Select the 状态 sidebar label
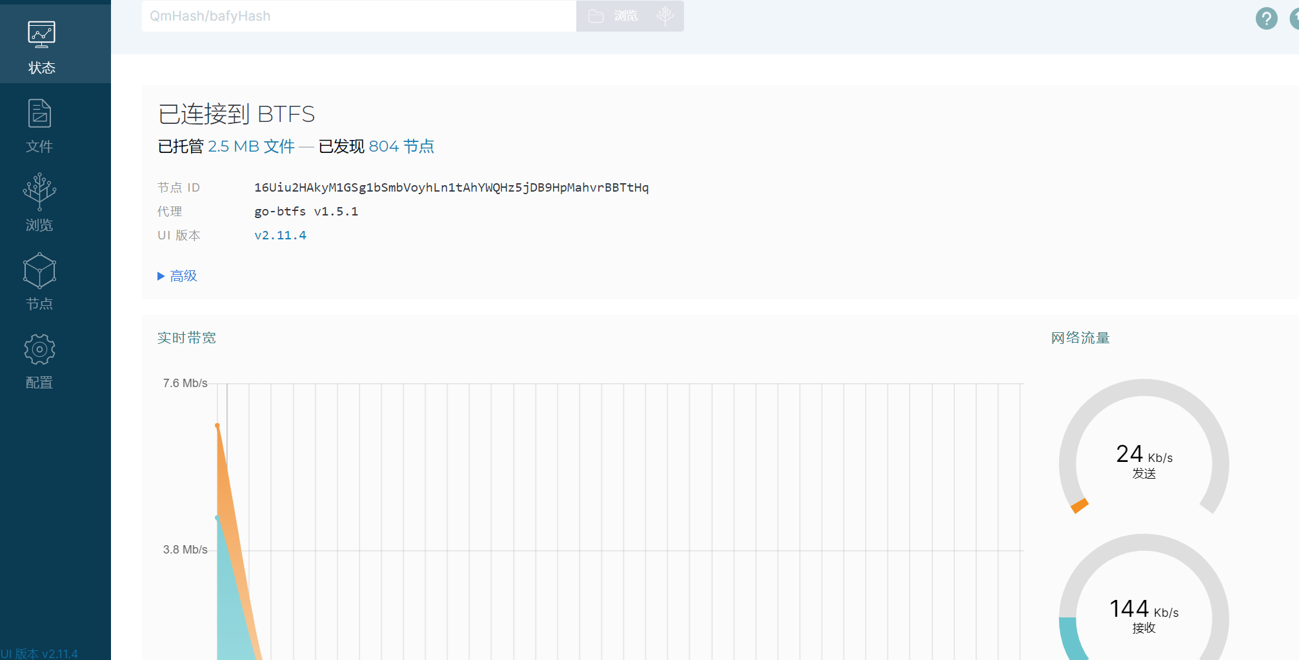Image resolution: width=1299 pixels, height=660 pixels. click(42, 68)
